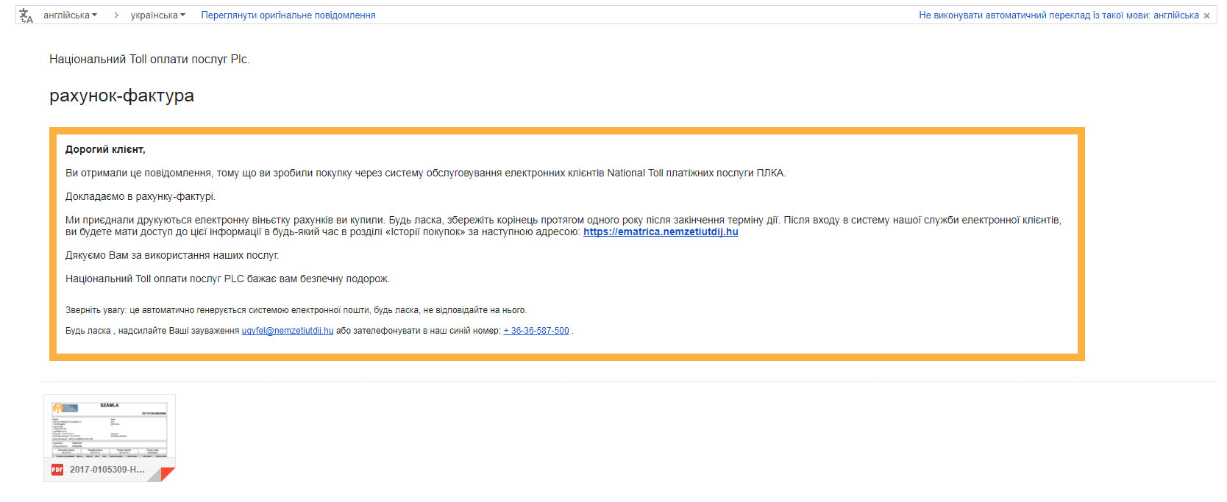Click the Дякуємо Вам thank-you sentence
The height and width of the screenshot is (502, 1227).
[x=172, y=256]
